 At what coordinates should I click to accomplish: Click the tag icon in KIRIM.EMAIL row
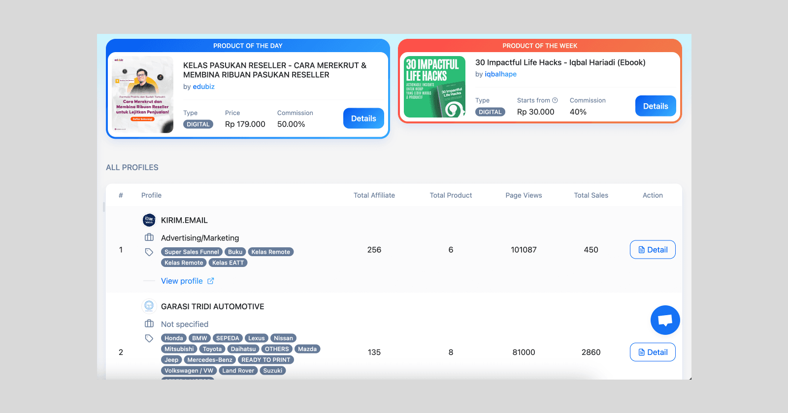pyautogui.click(x=149, y=252)
